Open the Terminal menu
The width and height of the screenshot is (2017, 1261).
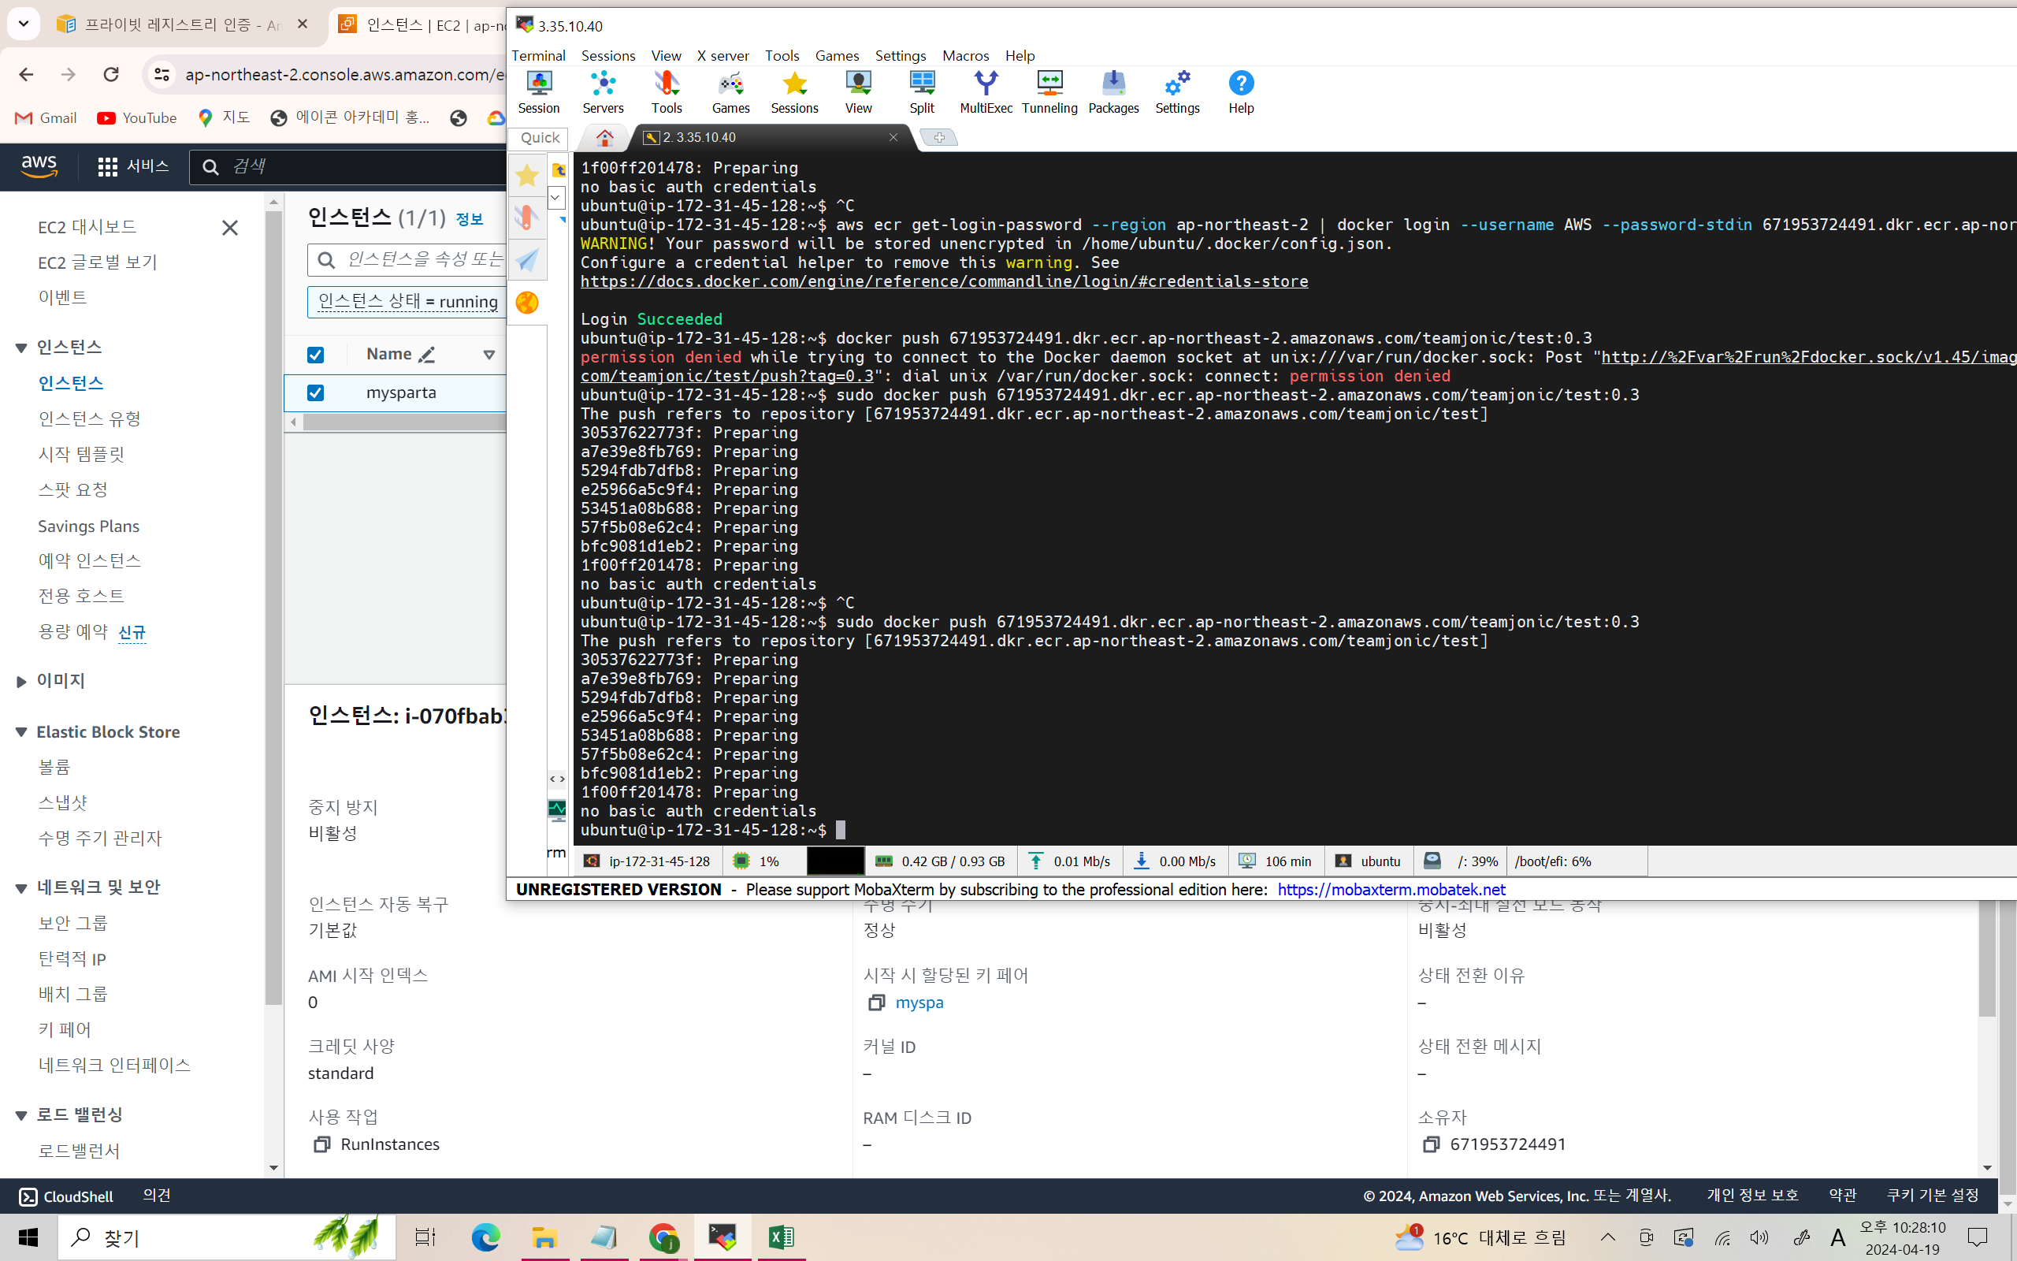[x=538, y=56]
